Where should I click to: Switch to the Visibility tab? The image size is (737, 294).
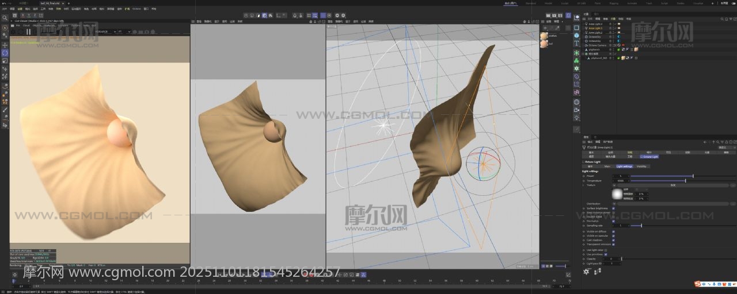click(x=641, y=167)
